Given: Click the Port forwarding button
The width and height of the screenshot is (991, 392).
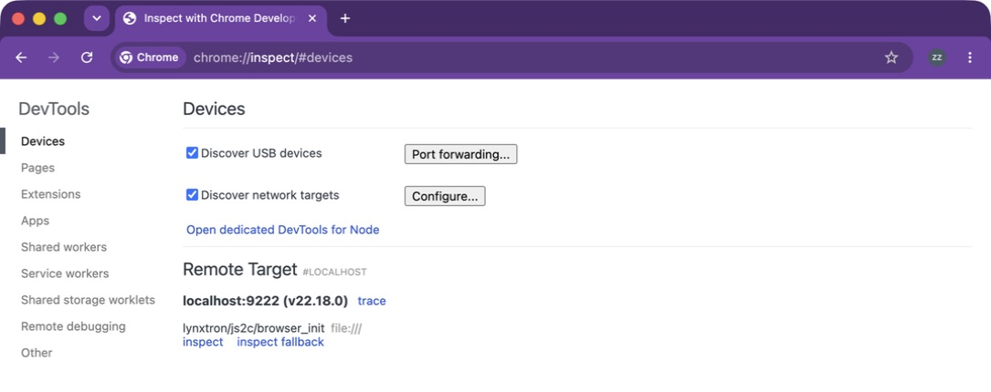Looking at the screenshot, I should tap(460, 154).
